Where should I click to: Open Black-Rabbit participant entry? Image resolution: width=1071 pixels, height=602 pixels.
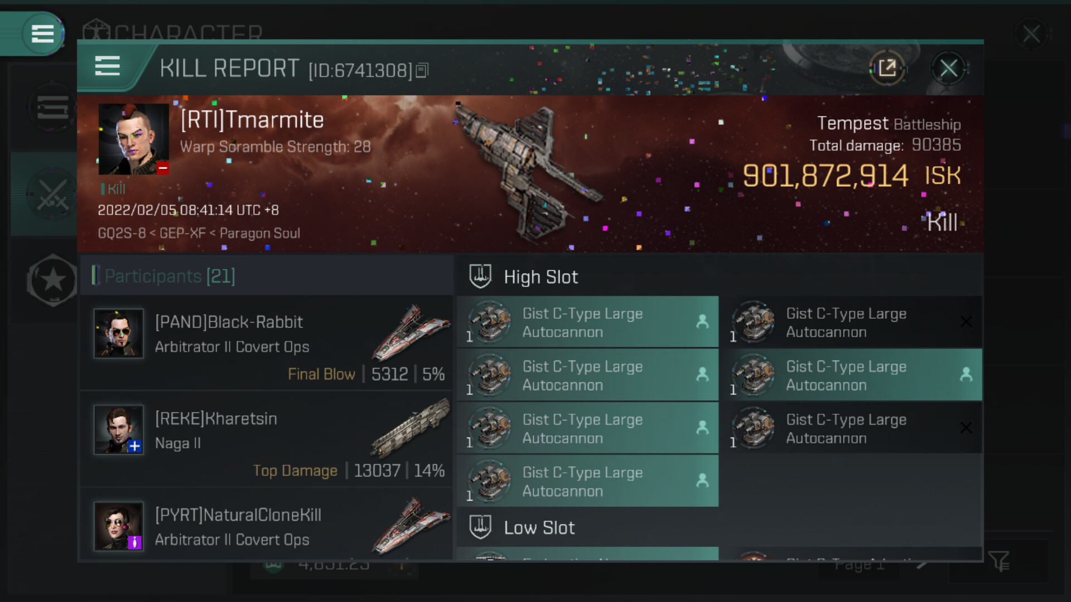tap(267, 342)
